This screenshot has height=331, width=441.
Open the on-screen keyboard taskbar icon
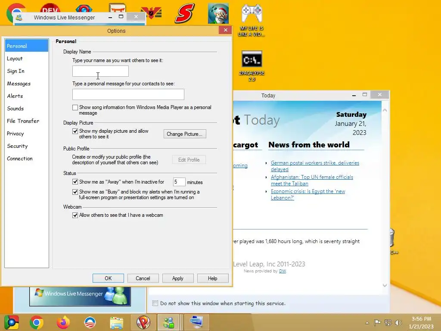click(196, 322)
